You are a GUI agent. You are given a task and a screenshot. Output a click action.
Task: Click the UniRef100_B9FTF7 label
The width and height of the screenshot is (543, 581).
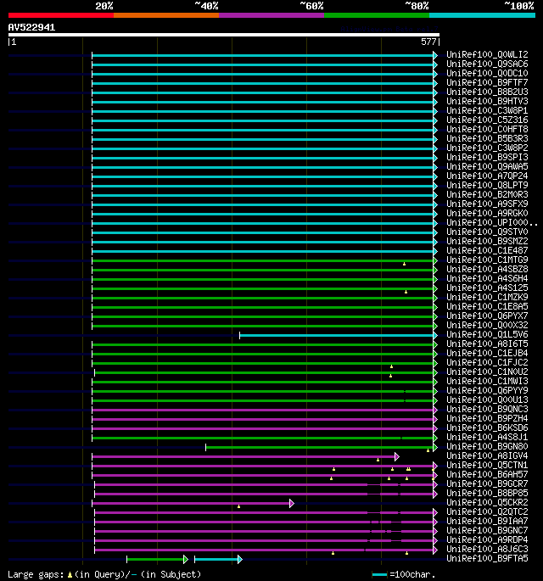click(x=487, y=82)
